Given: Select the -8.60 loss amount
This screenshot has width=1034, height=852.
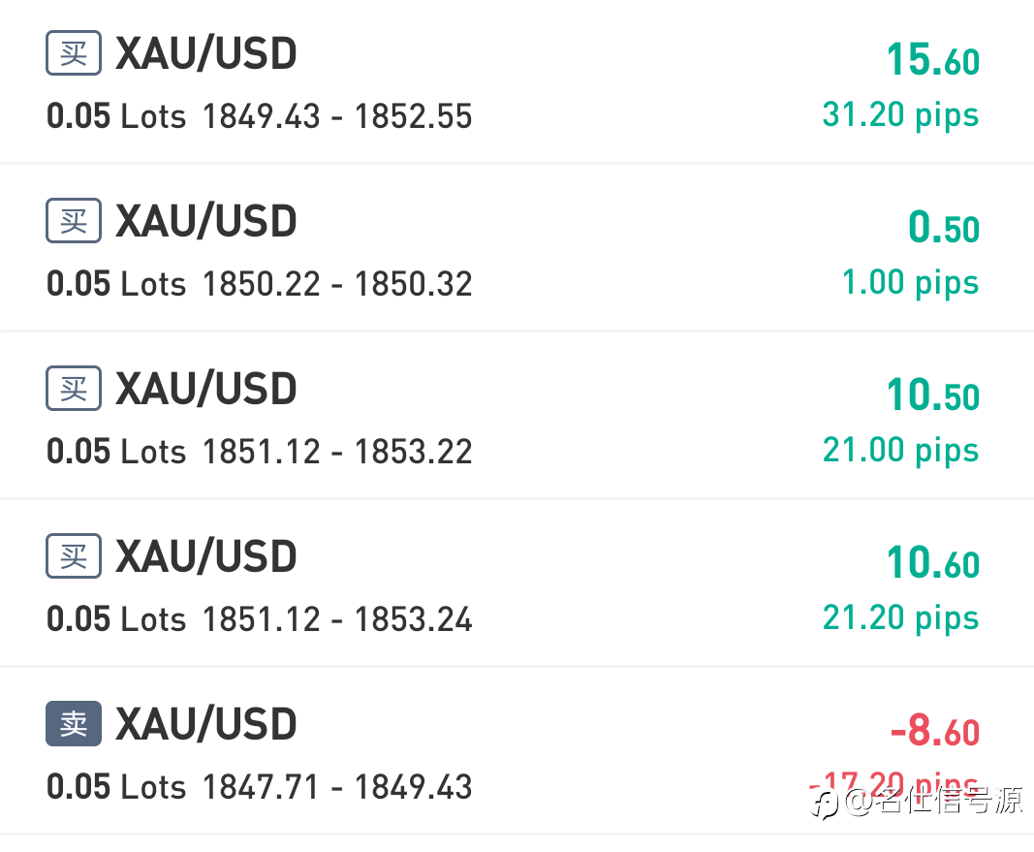Looking at the screenshot, I should coord(935,731).
